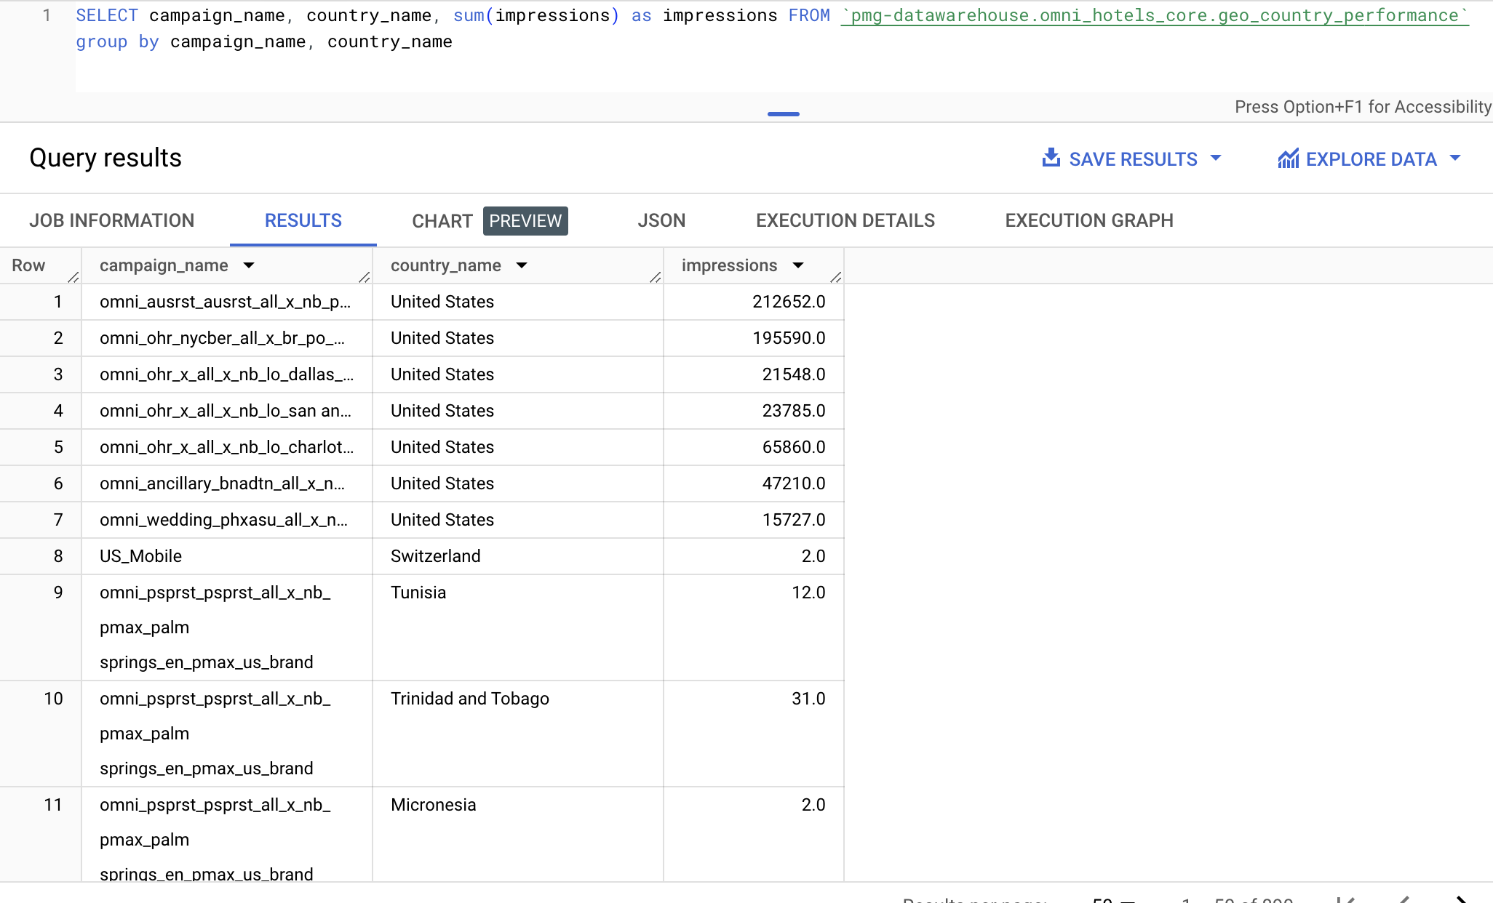
Task: Open the Execution Graph tab
Action: point(1089,221)
